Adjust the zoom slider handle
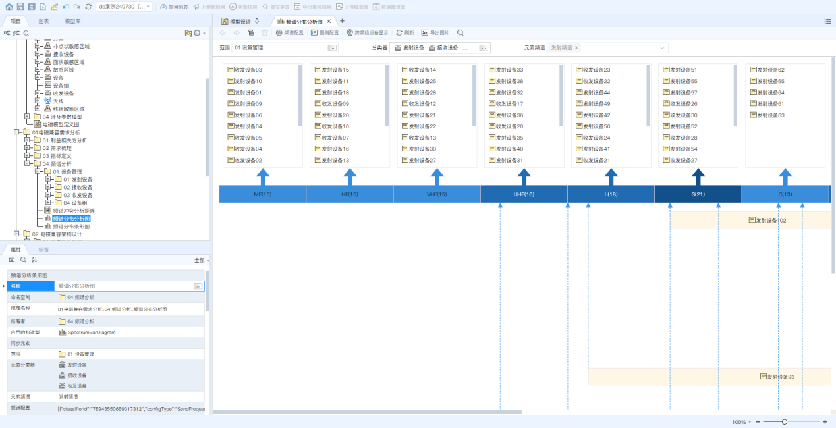The width and height of the screenshot is (836, 428). 785,421
